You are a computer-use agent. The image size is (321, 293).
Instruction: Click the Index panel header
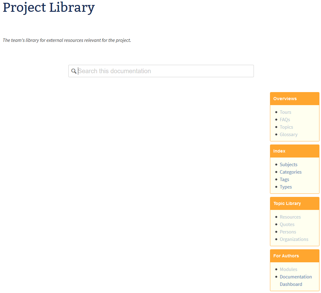[294, 151]
